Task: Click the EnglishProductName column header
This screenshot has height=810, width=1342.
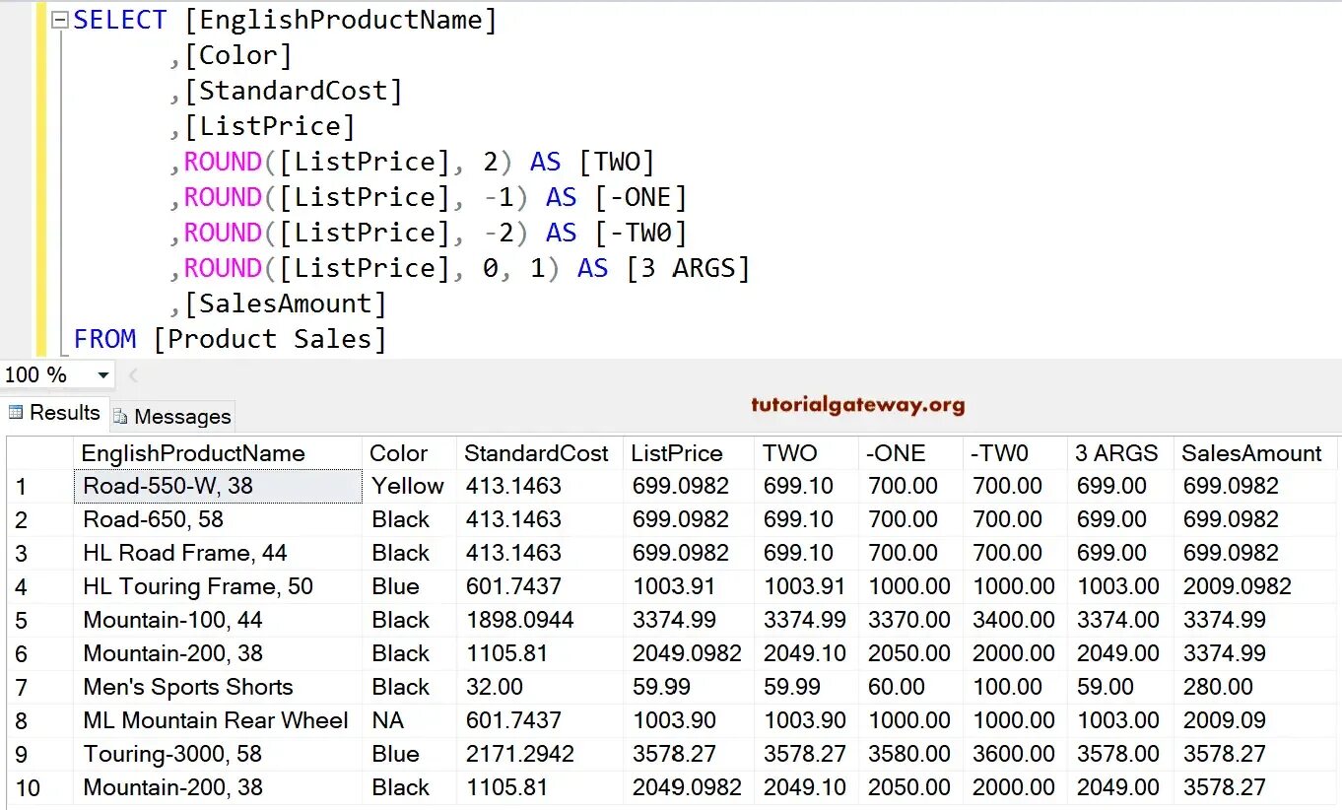Action: [x=218, y=453]
